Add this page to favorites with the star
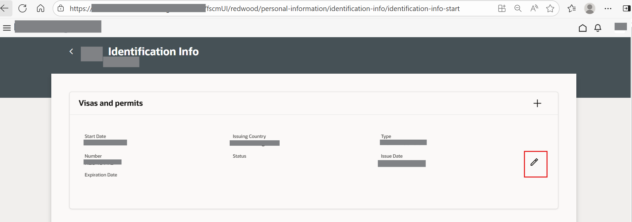 click(550, 8)
